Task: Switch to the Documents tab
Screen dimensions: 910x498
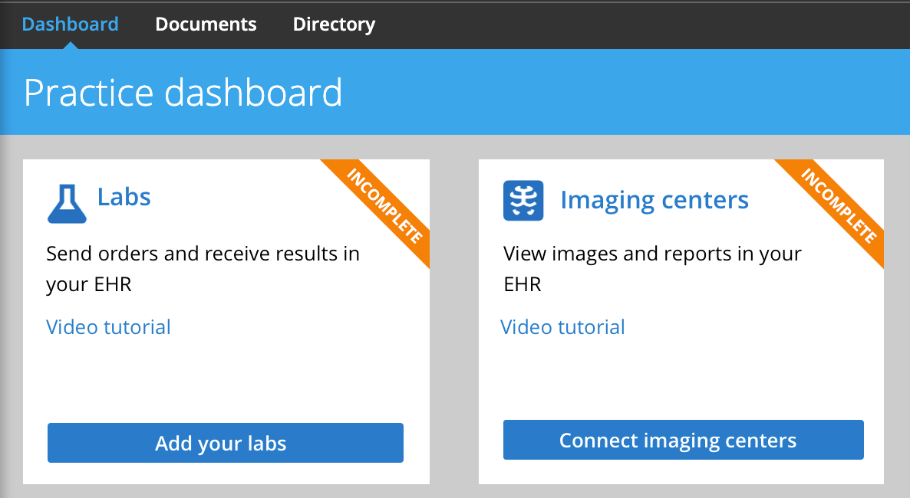Action: [x=206, y=24]
